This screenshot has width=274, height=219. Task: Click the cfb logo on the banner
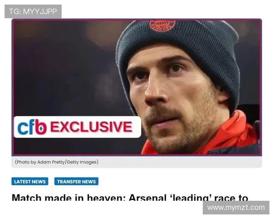tap(32, 127)
